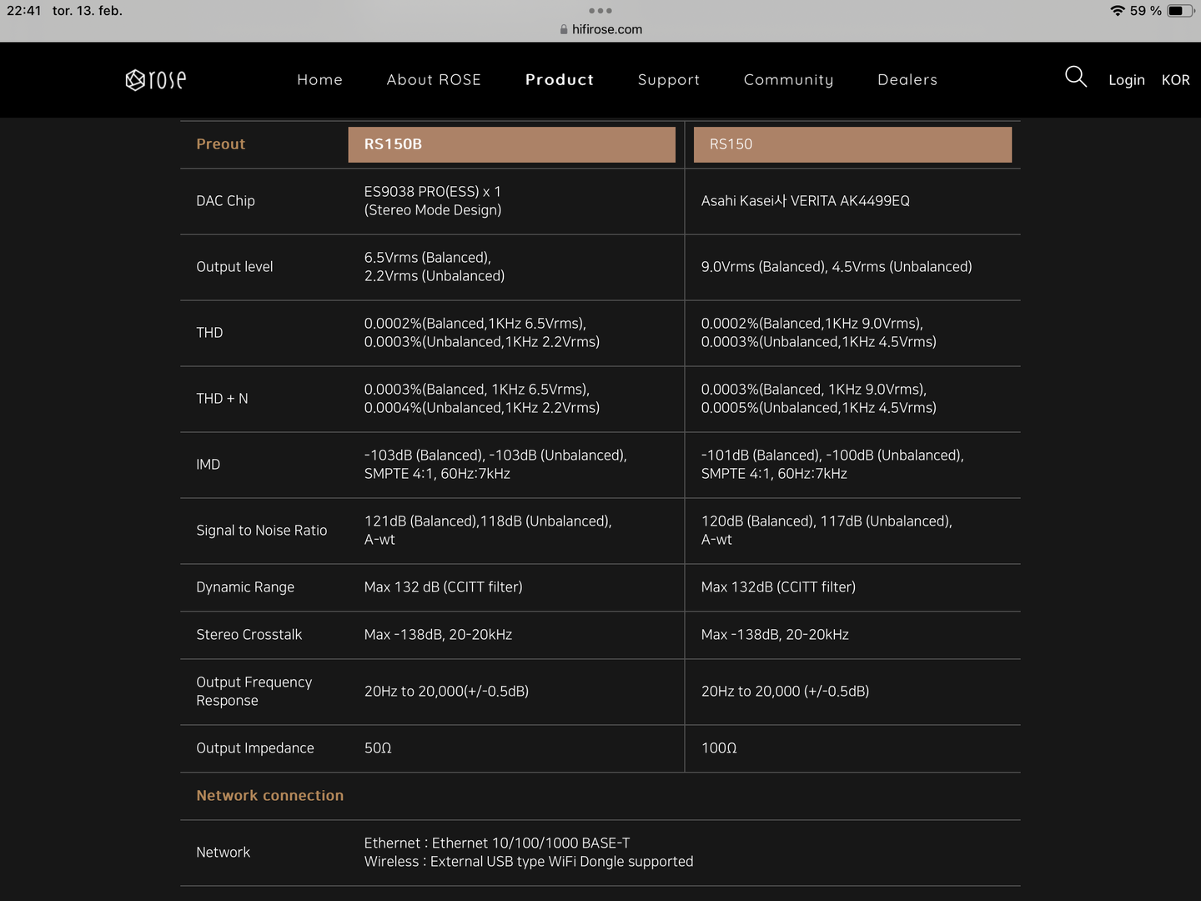Open the Community section
The width and height of the screenshot is (1201, 901).
tap(788, 80)
